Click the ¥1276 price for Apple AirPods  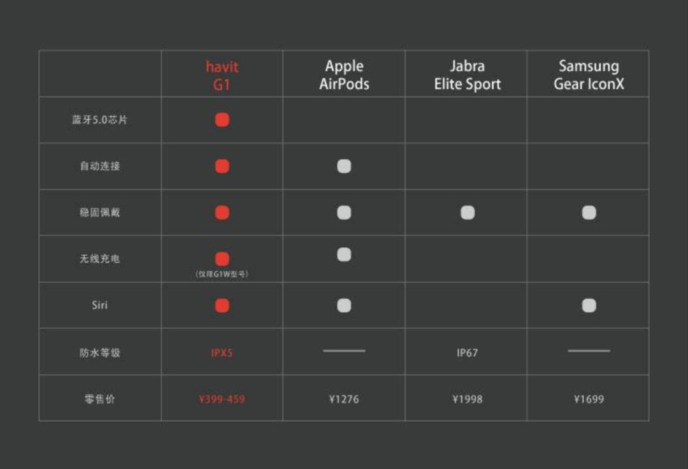(x=344, y=400)
